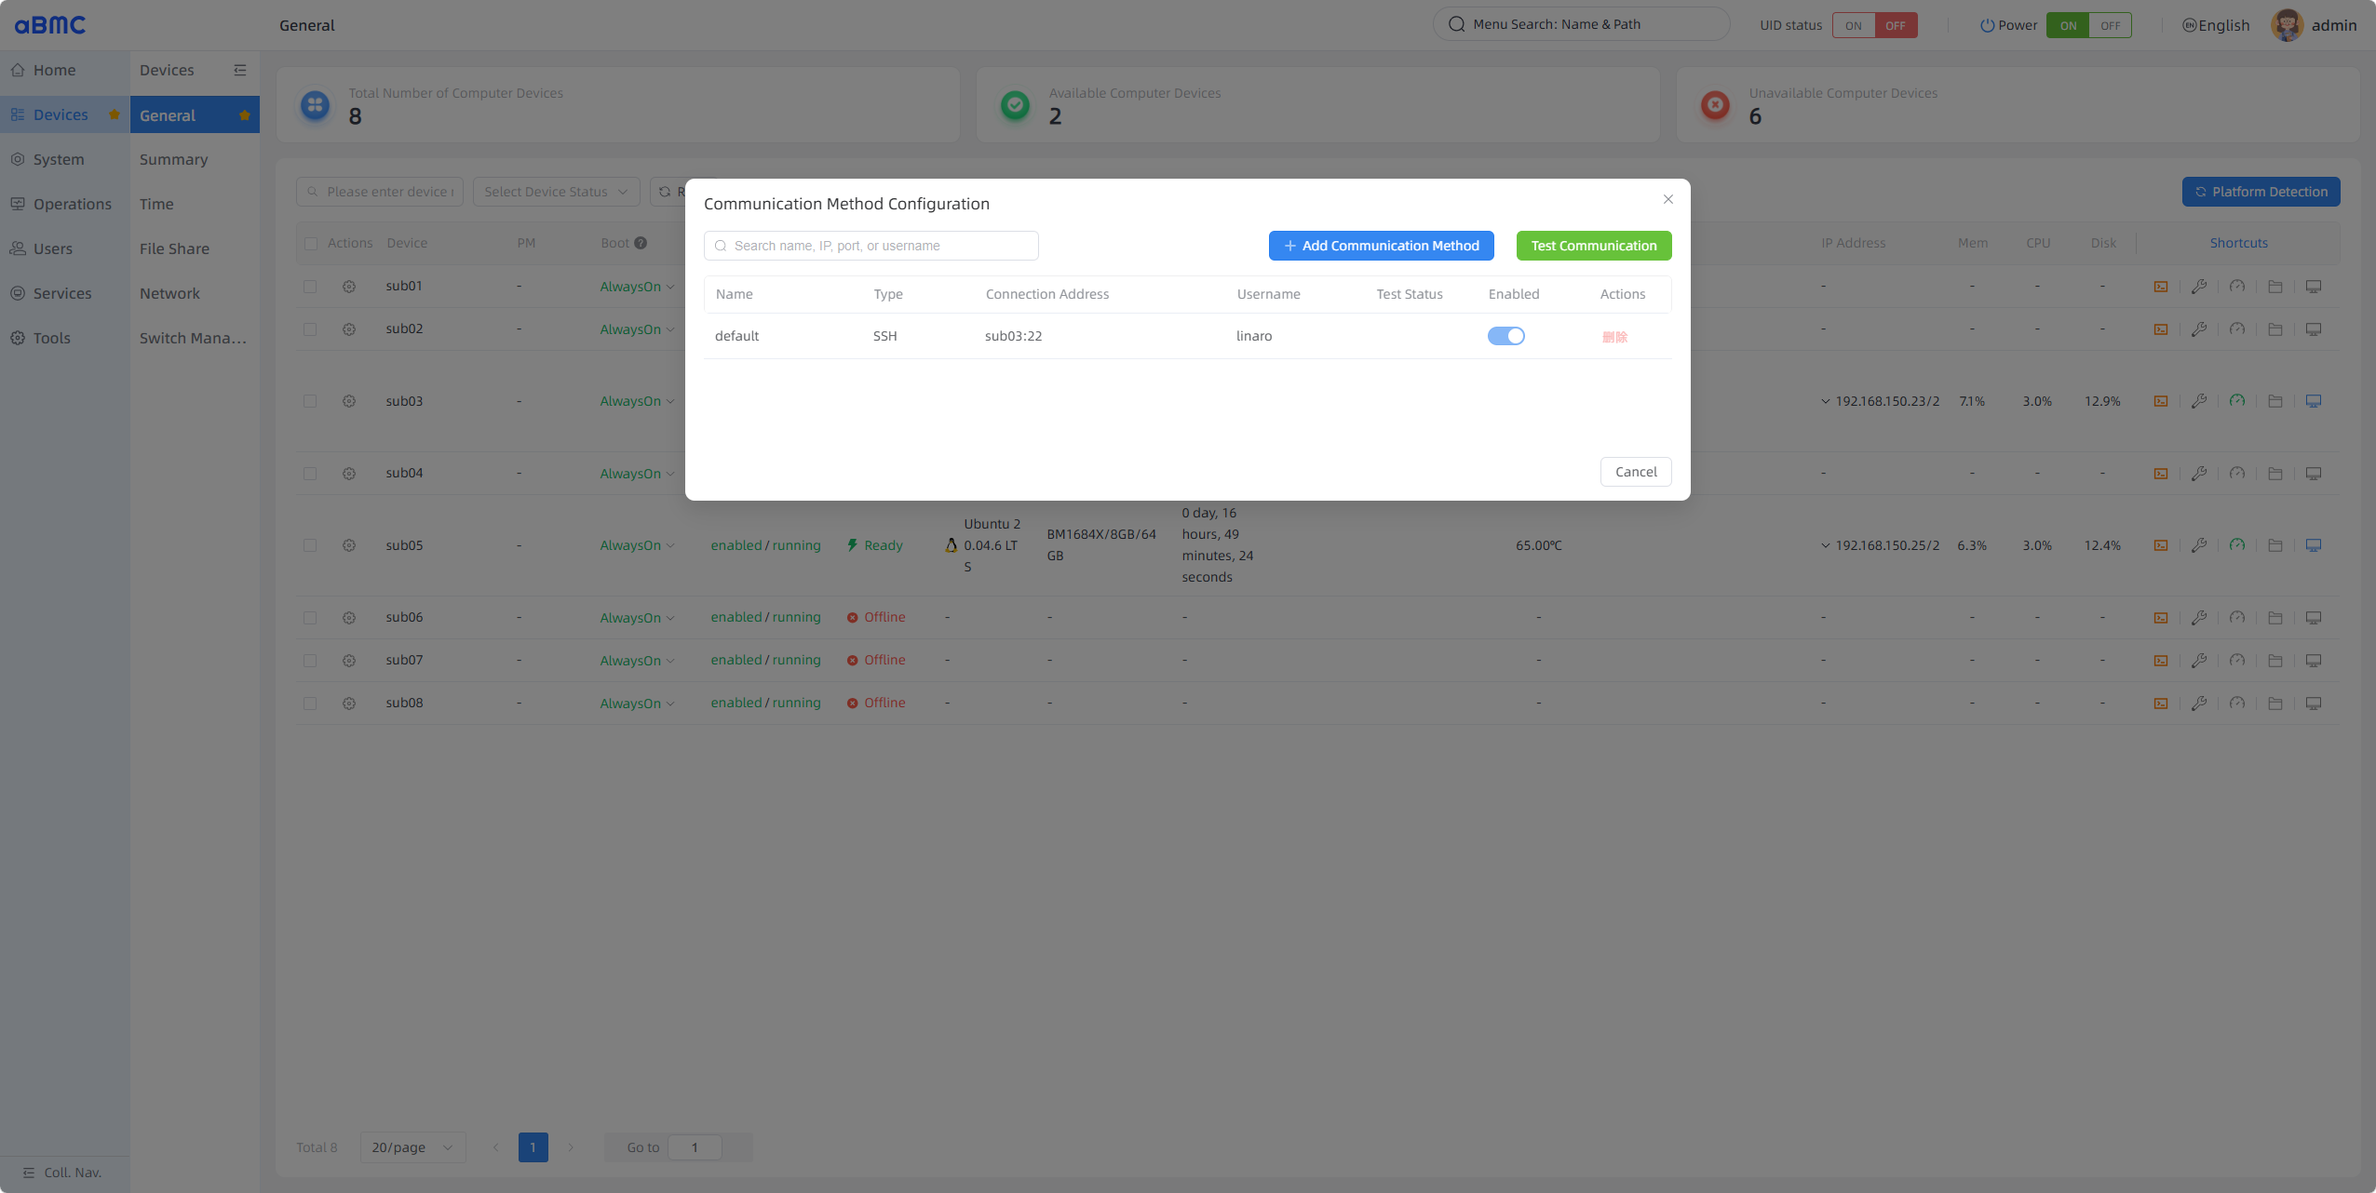Click the Test Communication button

pyautogui.click(x=1594, y=246)
